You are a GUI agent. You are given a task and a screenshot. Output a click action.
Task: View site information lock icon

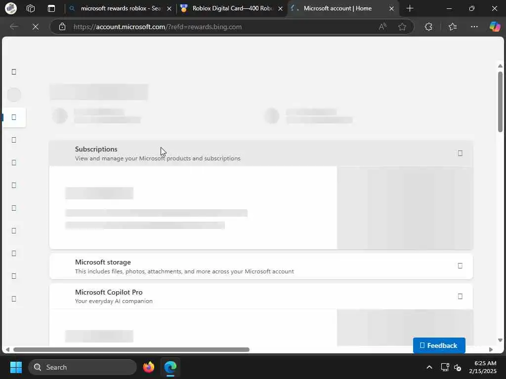click(x=62, y=27)
